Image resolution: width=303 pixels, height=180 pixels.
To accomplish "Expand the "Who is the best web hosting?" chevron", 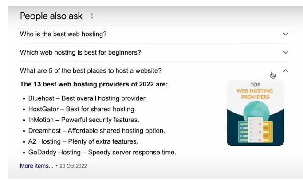I will [286, 34].
